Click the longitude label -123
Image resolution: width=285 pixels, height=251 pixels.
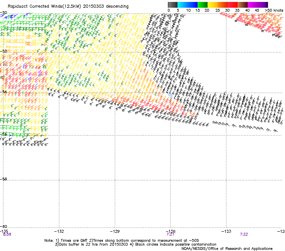pyautogui.click(x=226, y=231)
